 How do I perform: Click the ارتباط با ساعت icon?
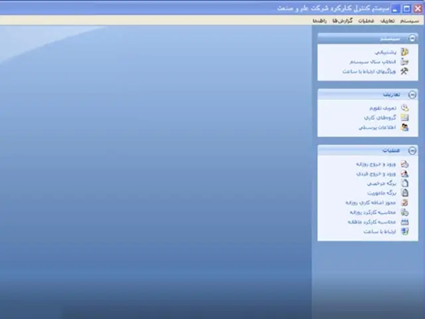404,231
